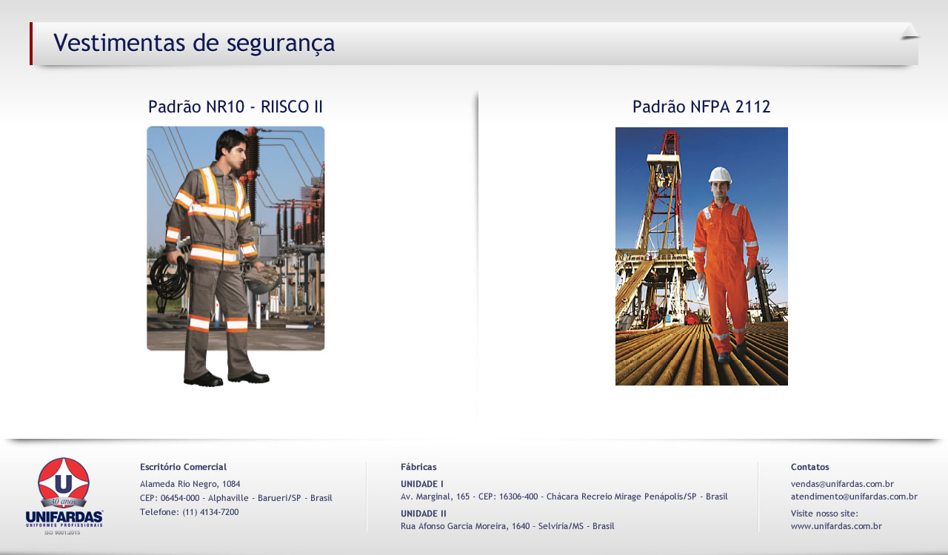This screenshot has height=555, width=948.
Task: Select the 'UNIDADE II' label
Action: 423,514
